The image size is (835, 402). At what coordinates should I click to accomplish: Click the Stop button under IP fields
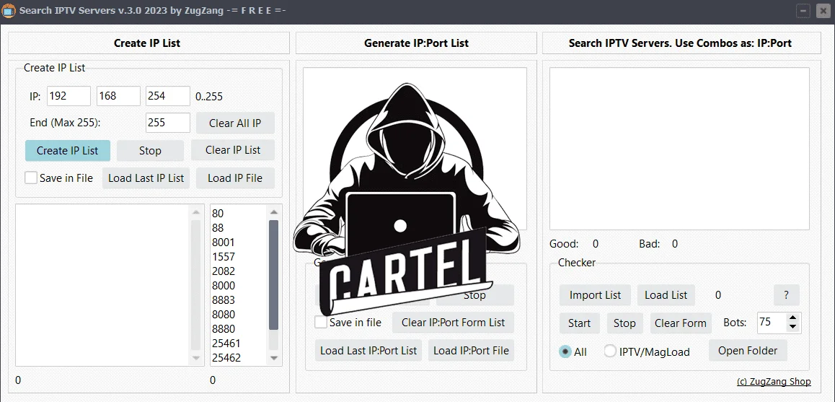click(150, 150)
